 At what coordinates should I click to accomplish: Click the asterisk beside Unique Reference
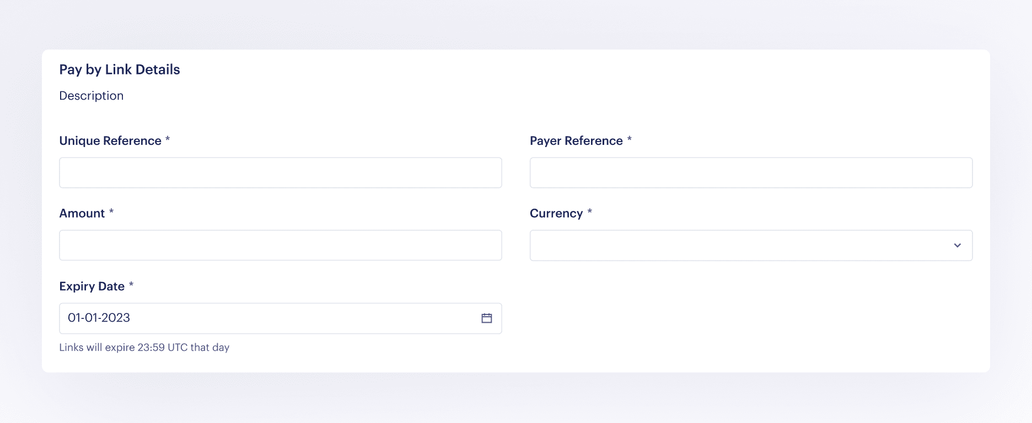(x=167, y=140)
